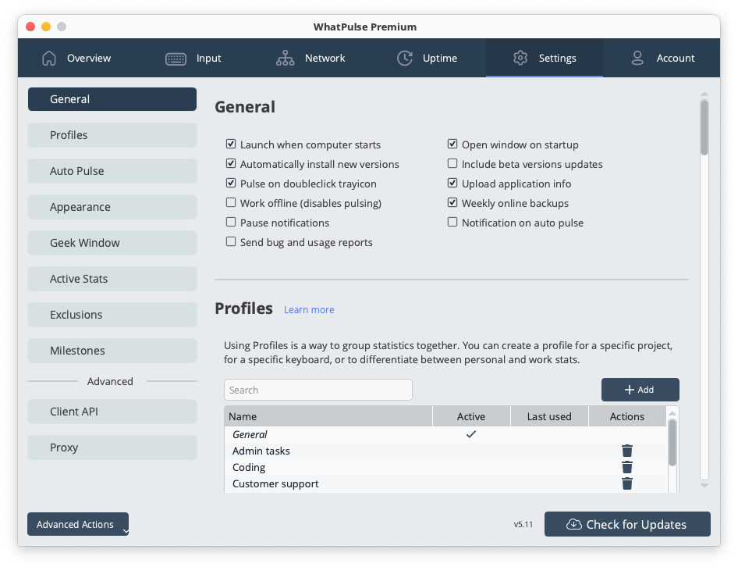Open the Account profile icon
The height and width of the screenshot is (567, 738).
(637, 58)
